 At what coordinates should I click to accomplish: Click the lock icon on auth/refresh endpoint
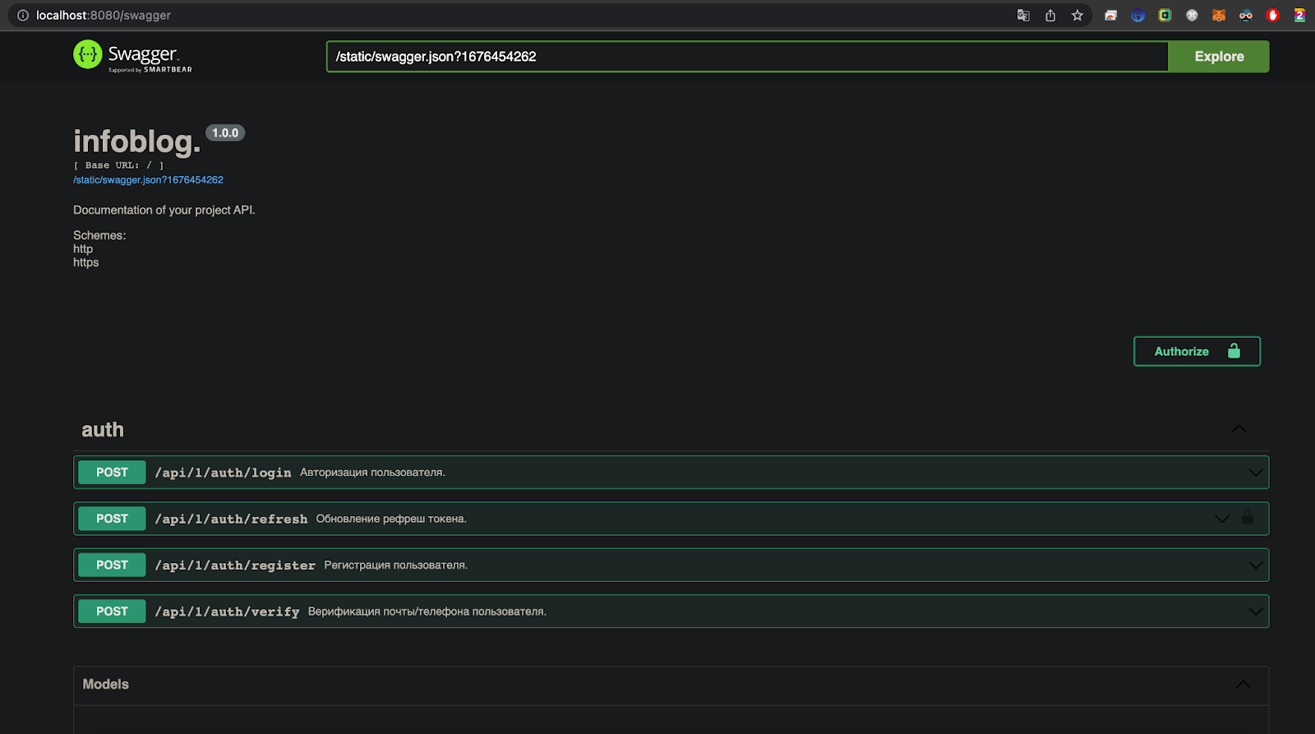click(1248, 518)
